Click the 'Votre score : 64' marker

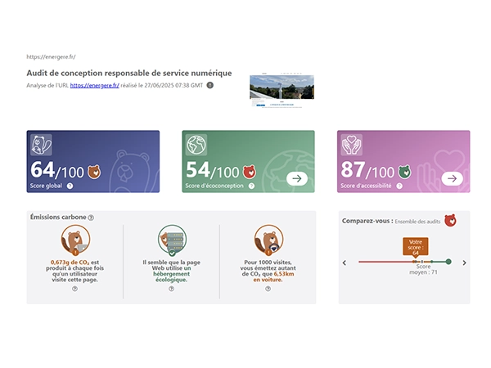point(416,247)
